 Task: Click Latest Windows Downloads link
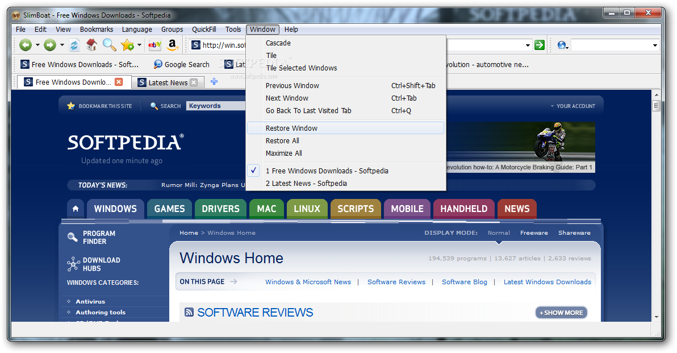tap(547, 282)
